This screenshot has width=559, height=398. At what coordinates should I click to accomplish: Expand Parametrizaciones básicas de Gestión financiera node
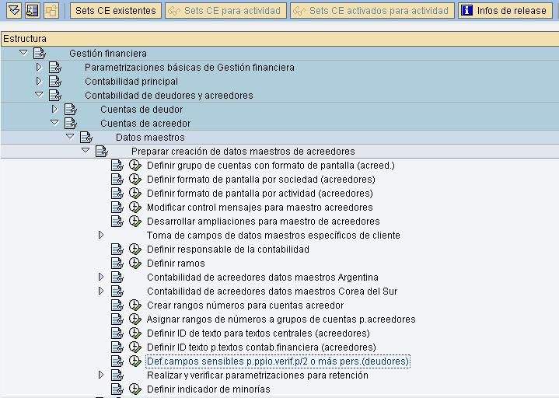pyautogui.click(x=39, y=68)
